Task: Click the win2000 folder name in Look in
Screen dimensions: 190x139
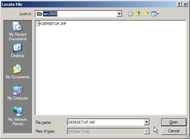Action: point(50,14)
